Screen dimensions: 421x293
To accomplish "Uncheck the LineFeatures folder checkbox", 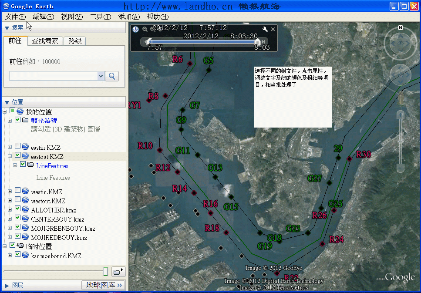I will pyautogui.click(x=23, y=164).
